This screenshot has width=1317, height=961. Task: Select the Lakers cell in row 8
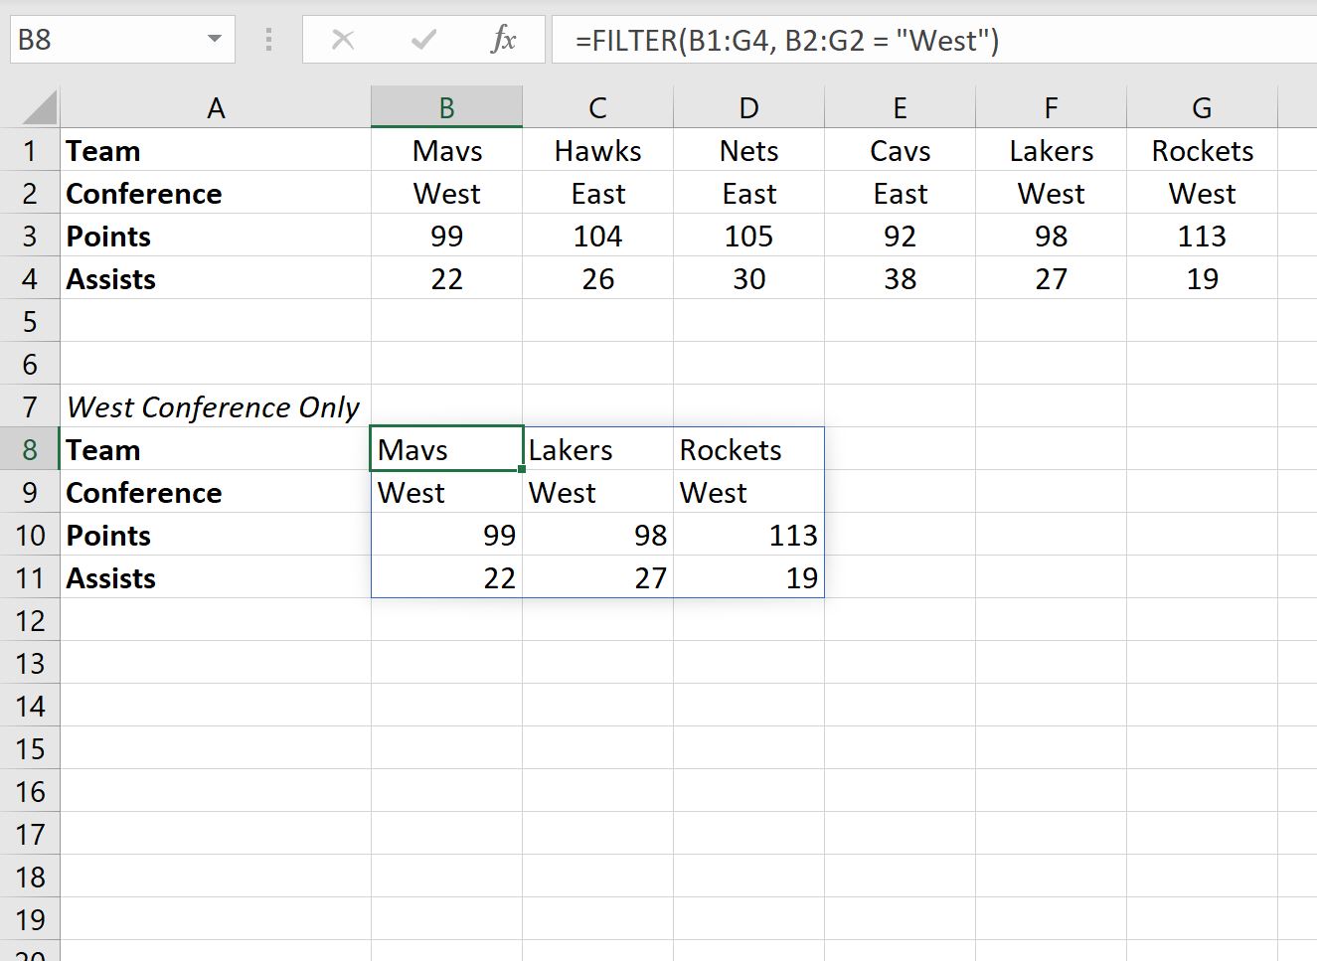tap(598, 449)
